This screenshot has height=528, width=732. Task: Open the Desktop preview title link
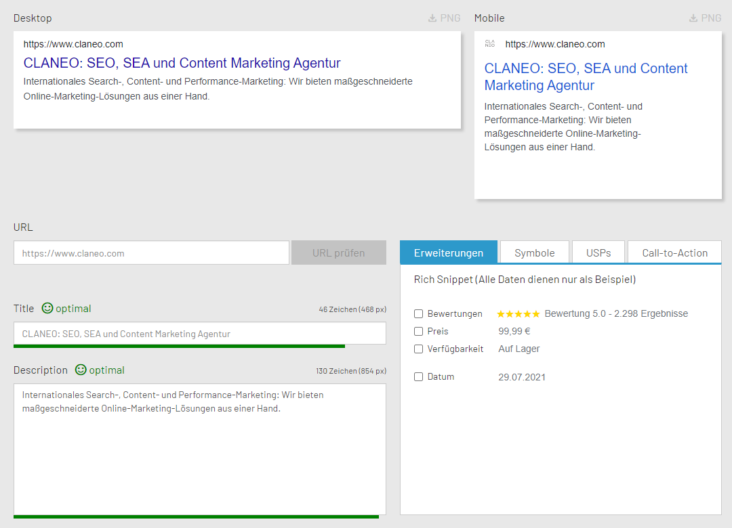click(182, 63)
